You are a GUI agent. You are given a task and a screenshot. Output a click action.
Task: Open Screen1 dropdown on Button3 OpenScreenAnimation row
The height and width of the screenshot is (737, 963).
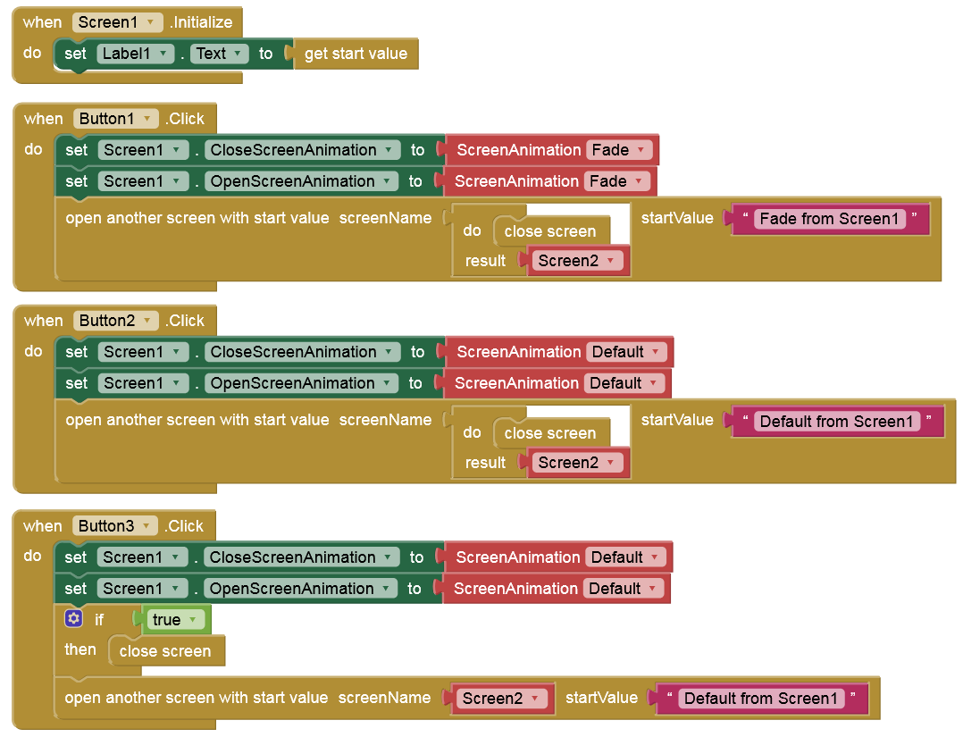142,589
